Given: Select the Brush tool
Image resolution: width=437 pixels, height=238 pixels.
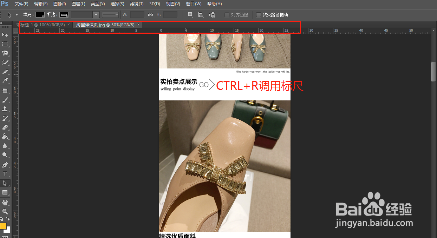Looking at the screenshot, I should (x=5, y=100).
